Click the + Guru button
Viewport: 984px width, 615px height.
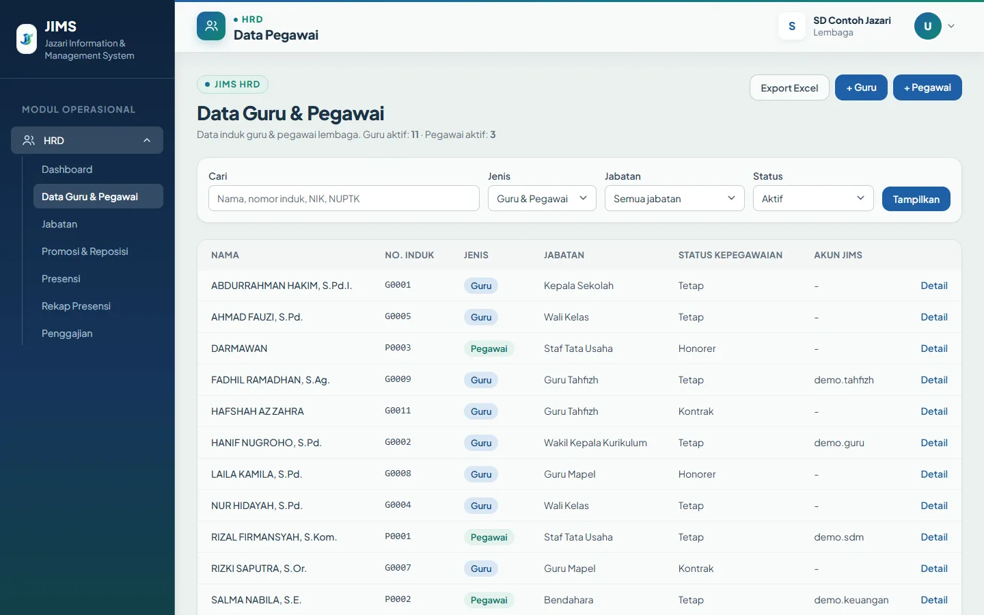861,87
